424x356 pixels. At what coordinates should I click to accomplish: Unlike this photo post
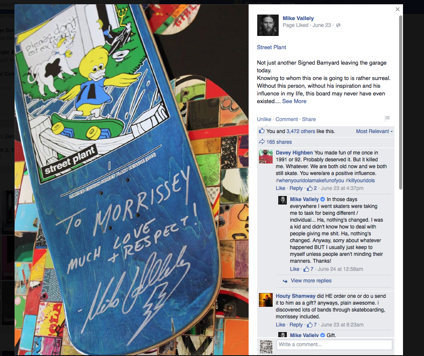point(264,119)
